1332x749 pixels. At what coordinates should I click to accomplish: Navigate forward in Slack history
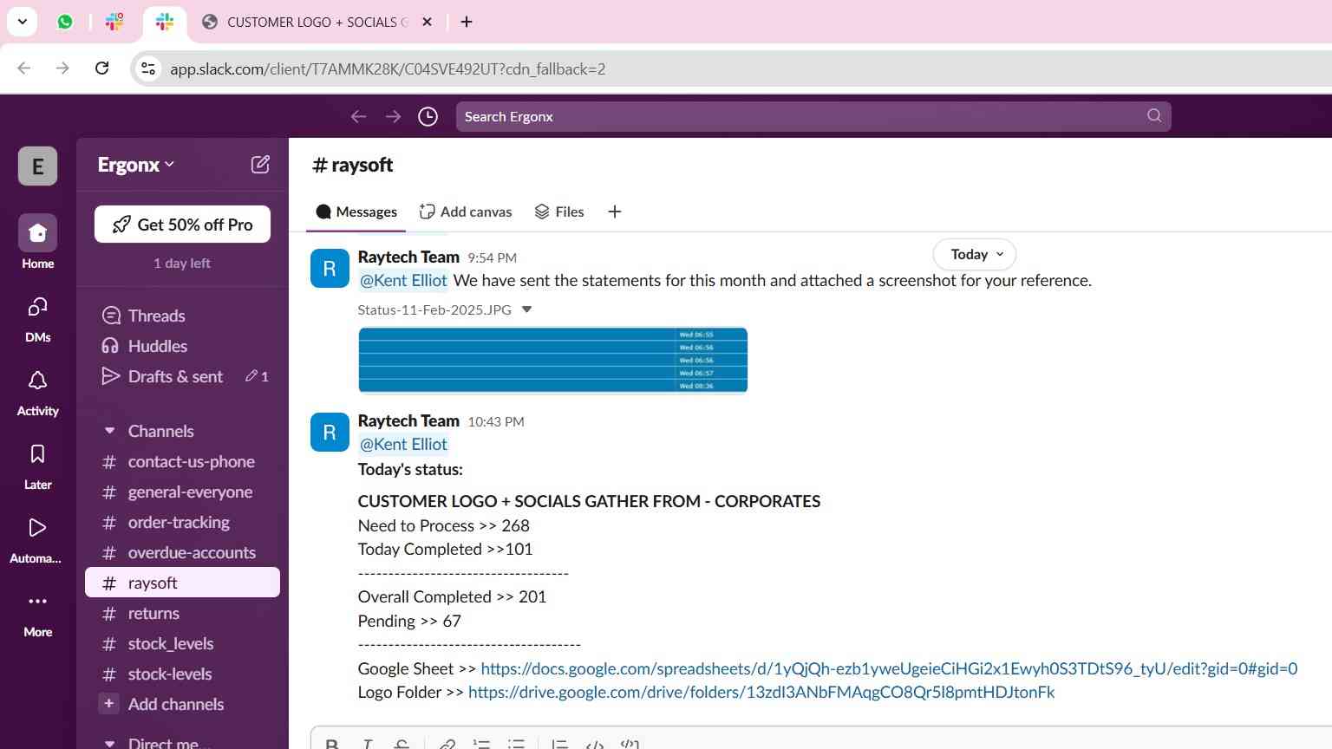click(393, 116)
